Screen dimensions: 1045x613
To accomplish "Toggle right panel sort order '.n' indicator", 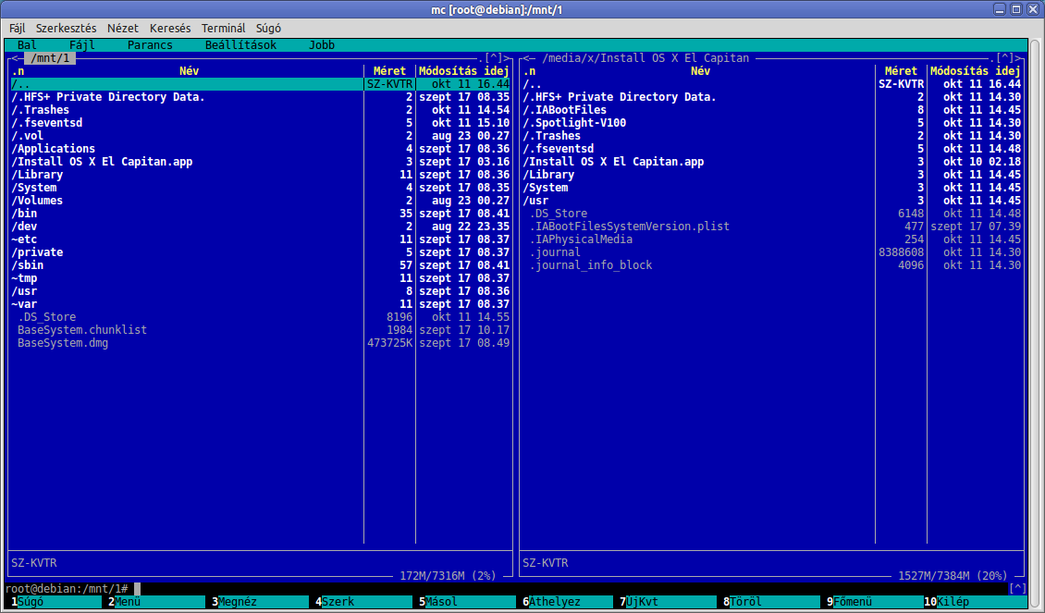I will pos(529,71).
